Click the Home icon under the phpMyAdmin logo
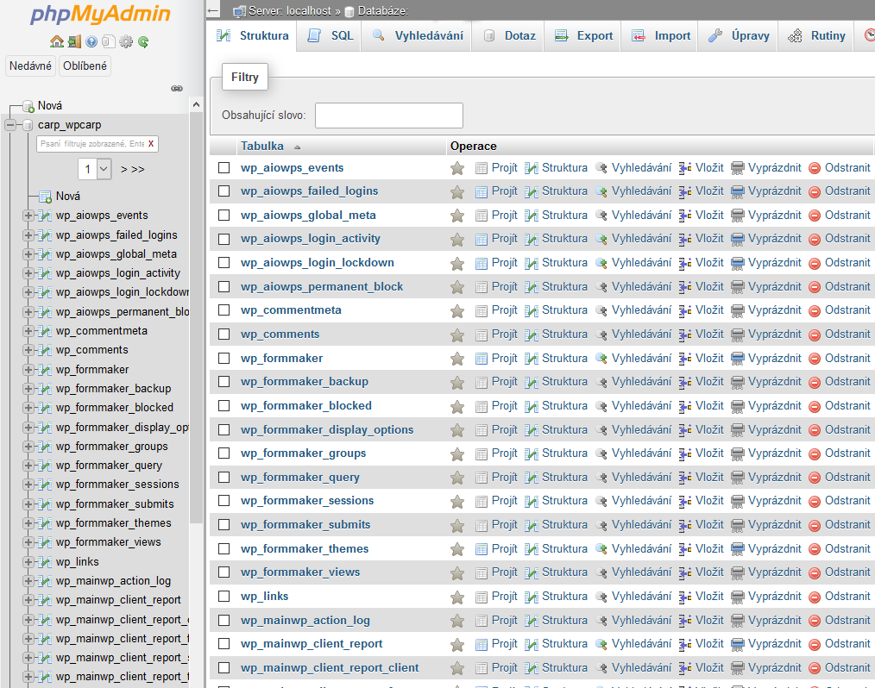Viewport: 875px width, 688px height. pyautogui.click(x=56, y=42)
